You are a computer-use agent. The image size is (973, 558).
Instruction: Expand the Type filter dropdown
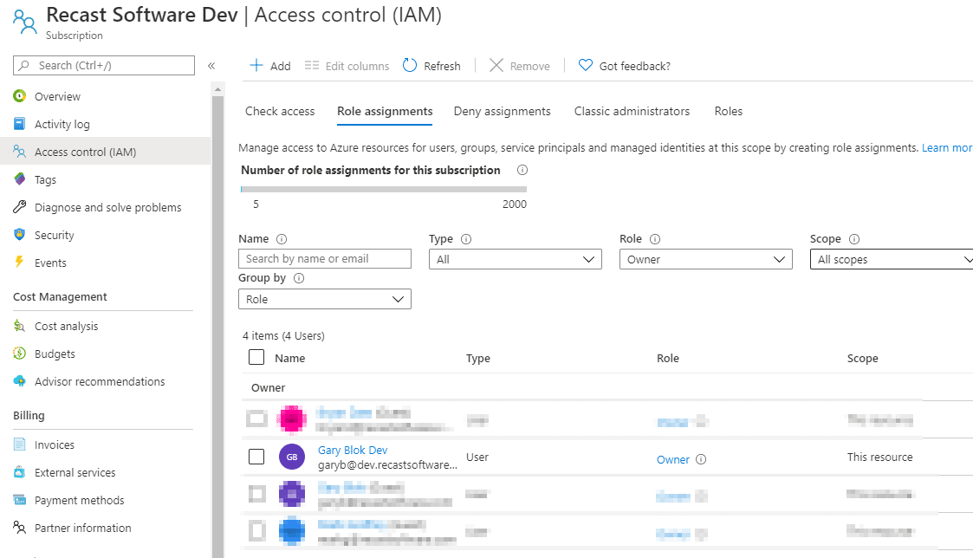(515, 259)
